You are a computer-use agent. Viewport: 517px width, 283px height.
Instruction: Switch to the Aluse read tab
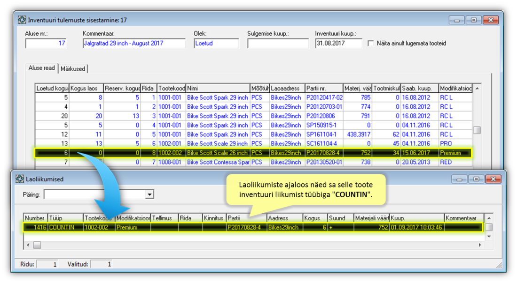coord(41,68)
